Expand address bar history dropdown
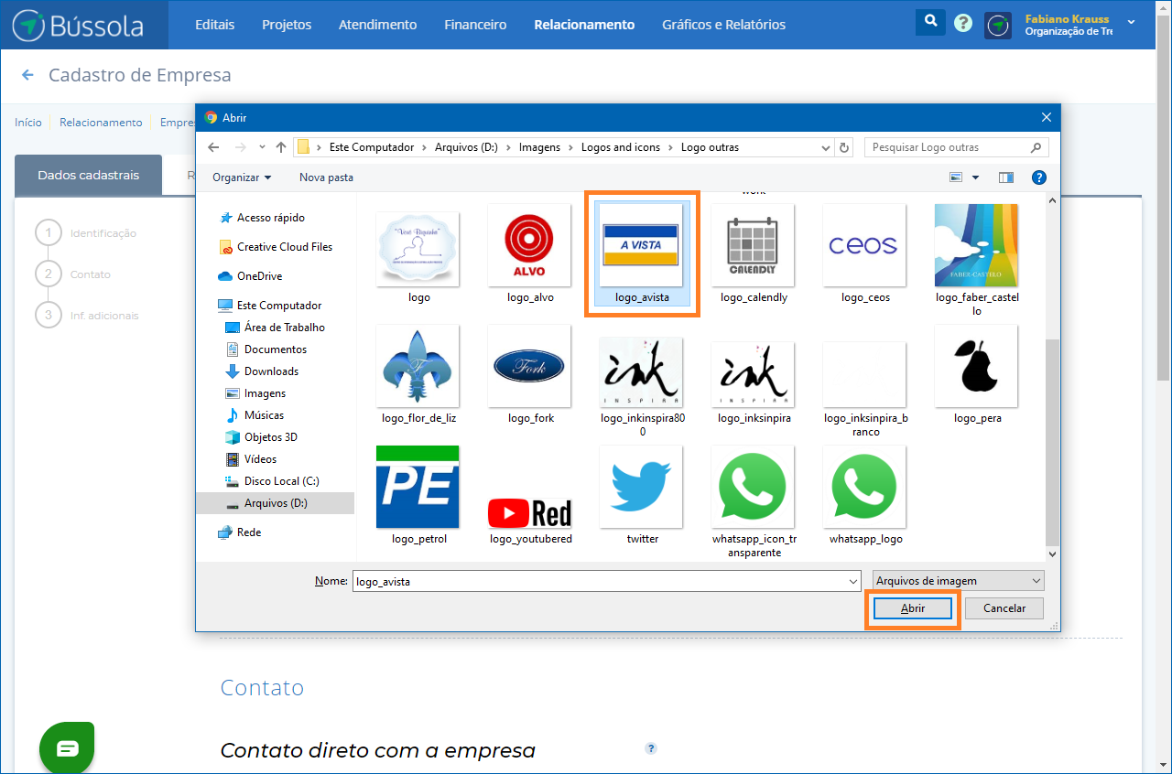Viewport: 1172px width, 774px height. point(826,147)
